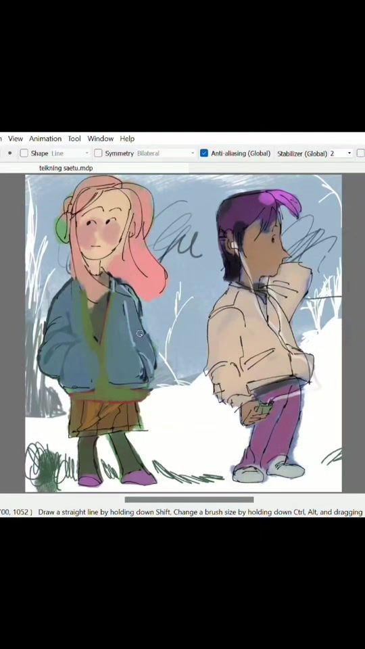Viewport: 365px width, 649px height.
Task: Open the Tool menu
Action: coord(74,139)
